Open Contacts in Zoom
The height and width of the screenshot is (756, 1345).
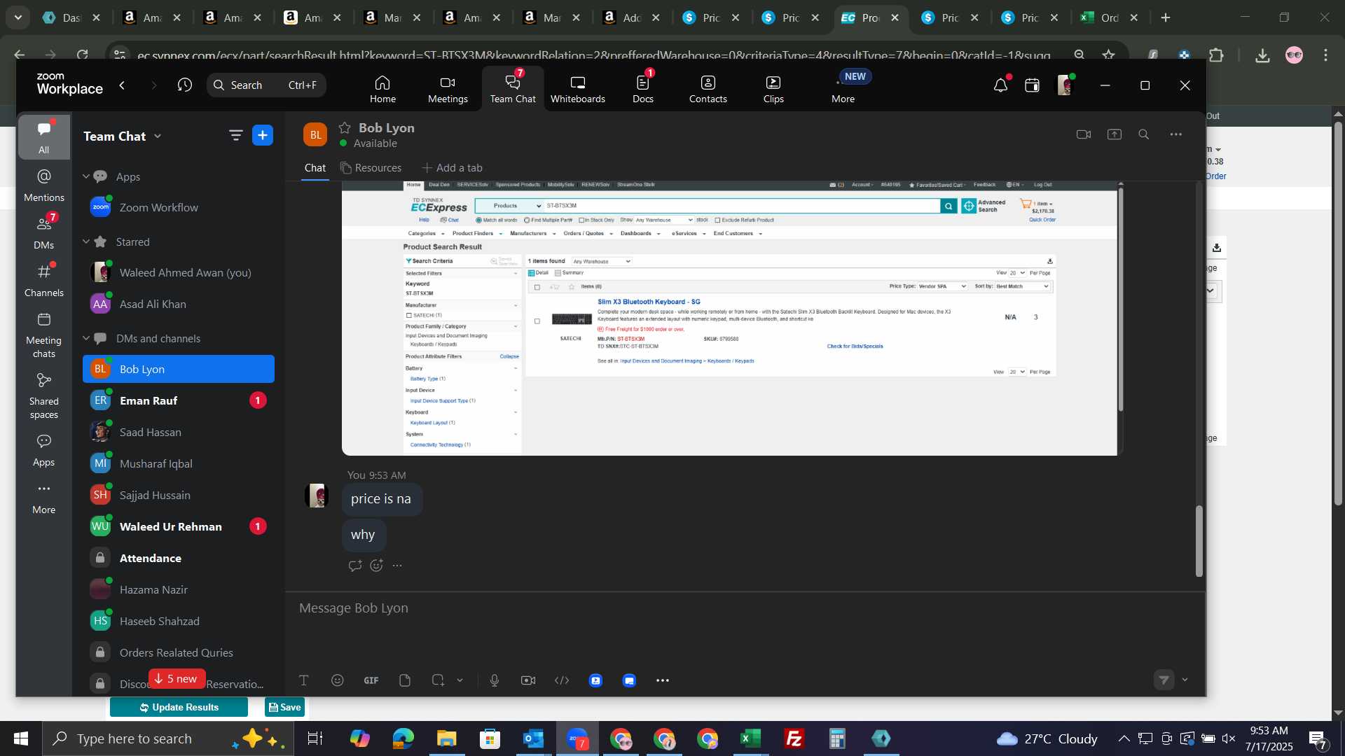coord(708,89)
